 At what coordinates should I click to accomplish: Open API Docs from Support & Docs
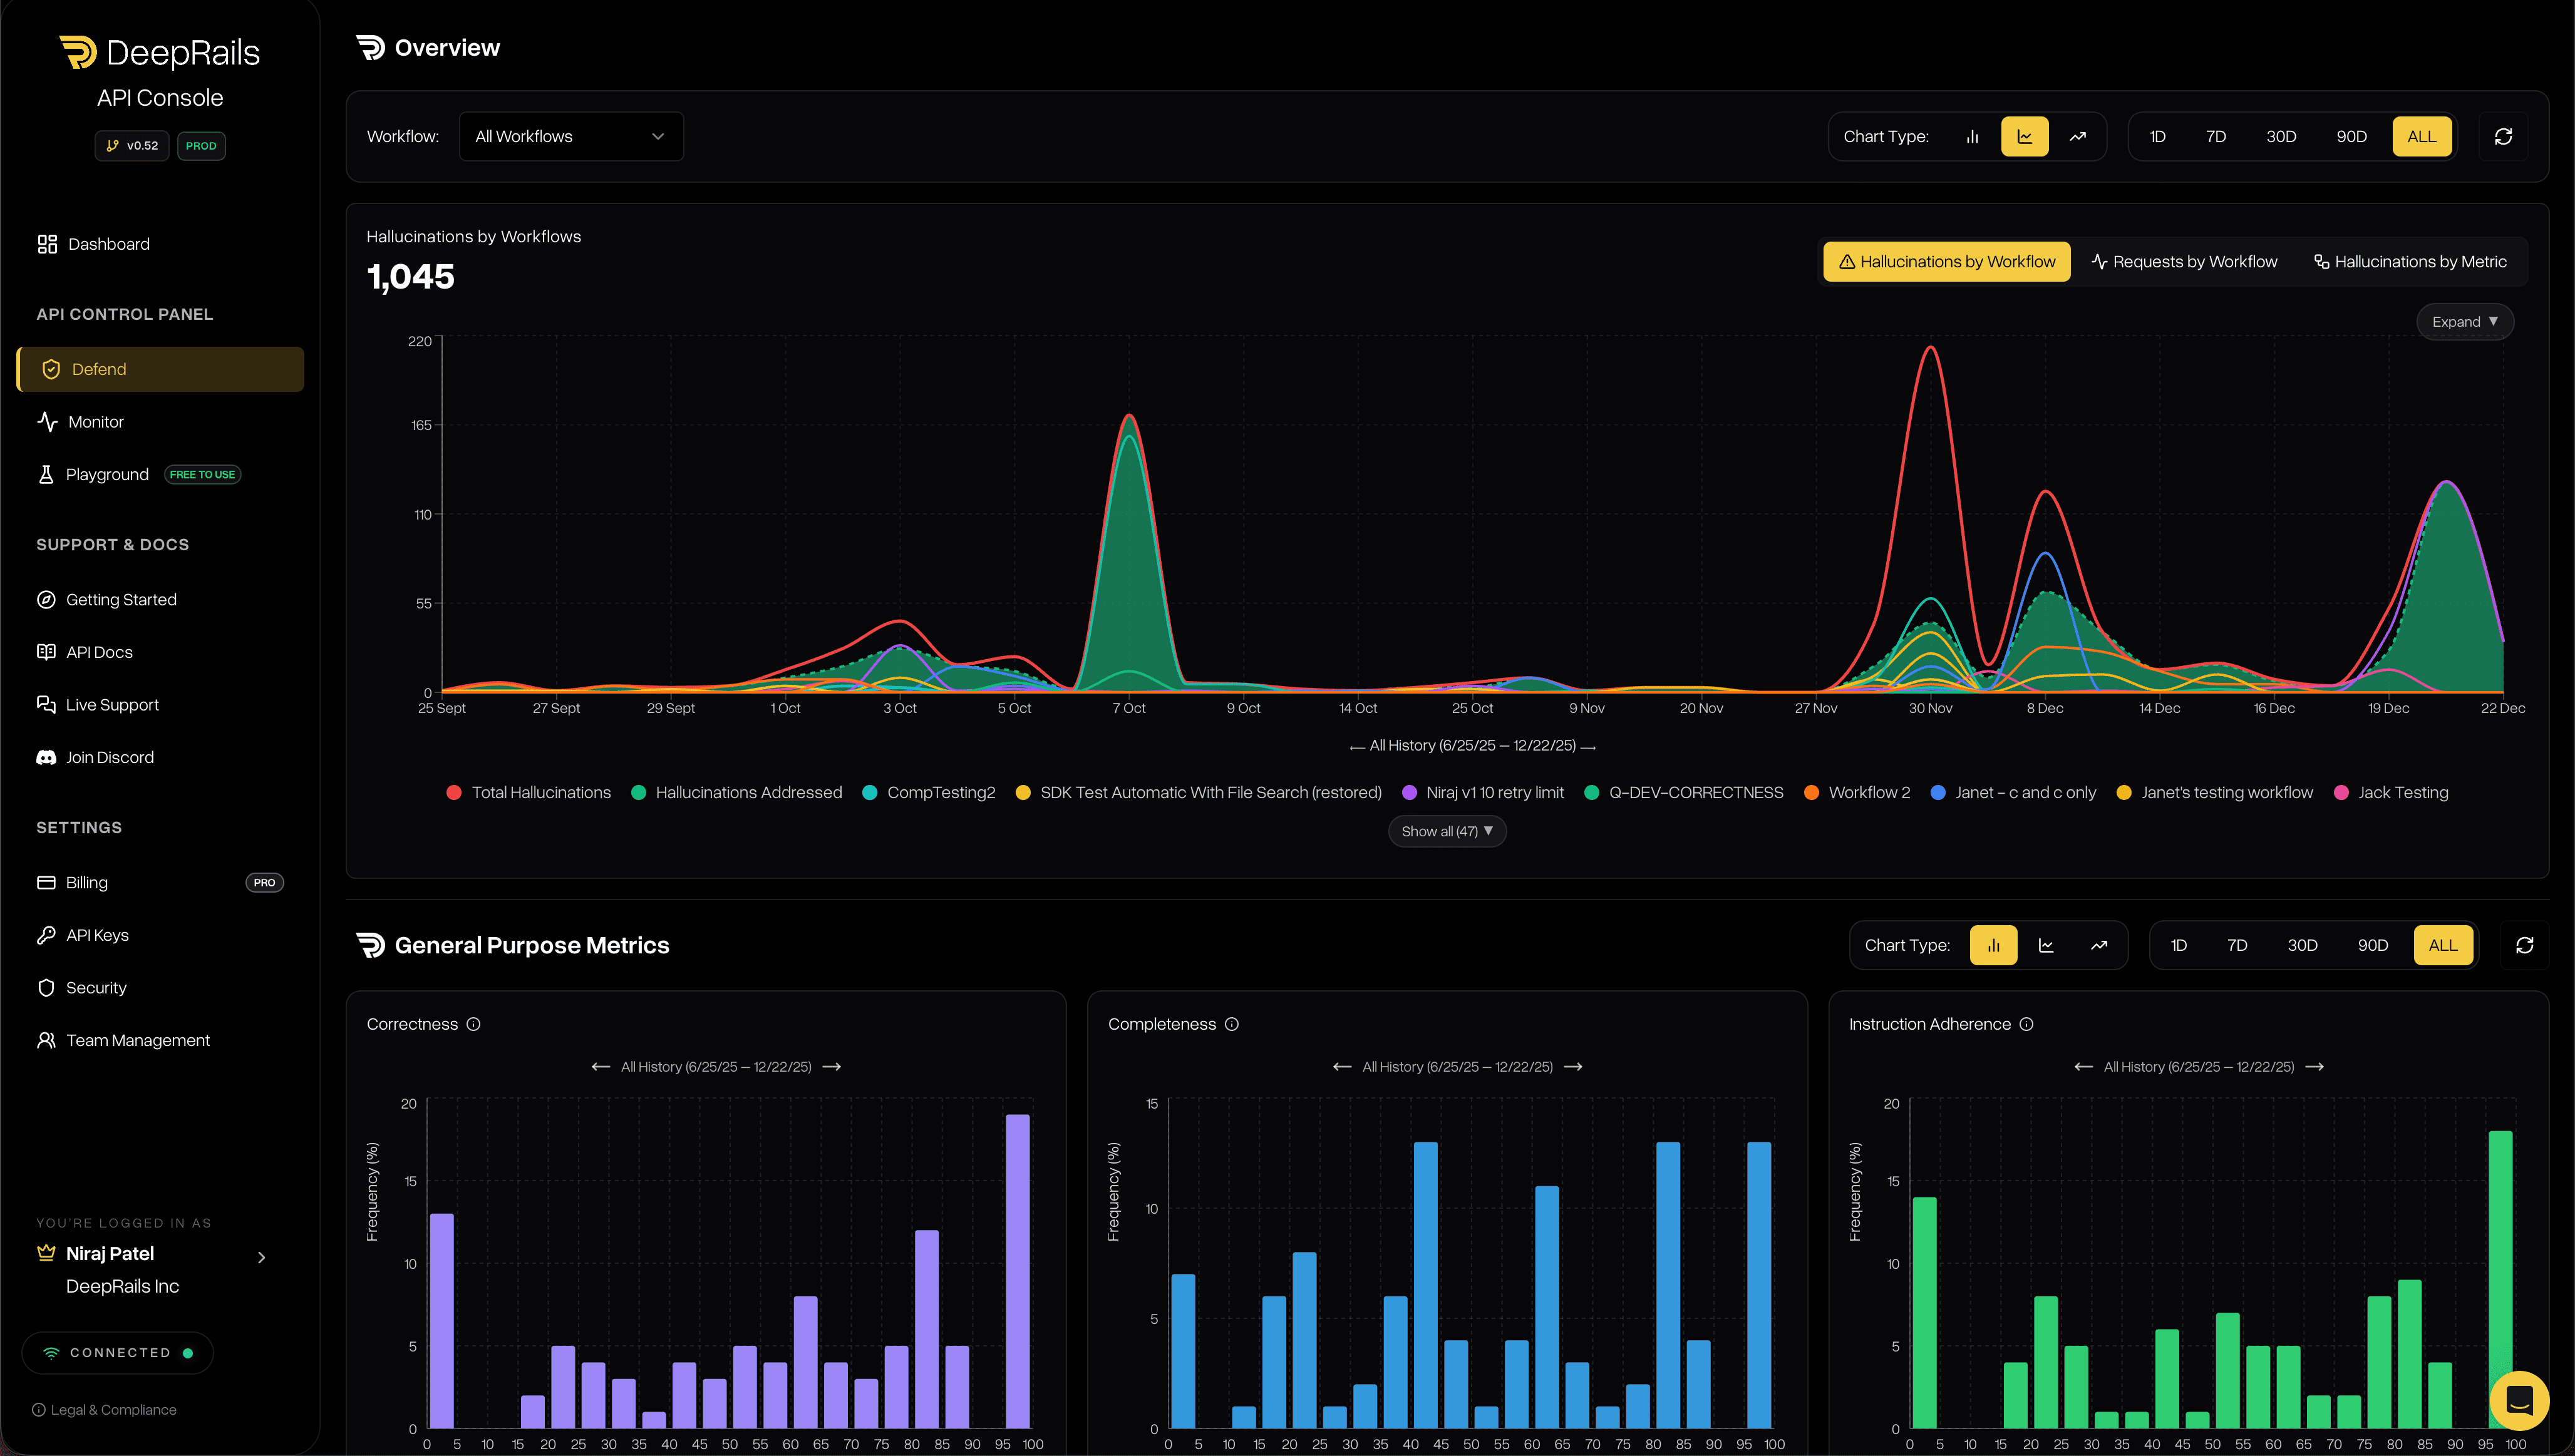click(x=98, y=651)
